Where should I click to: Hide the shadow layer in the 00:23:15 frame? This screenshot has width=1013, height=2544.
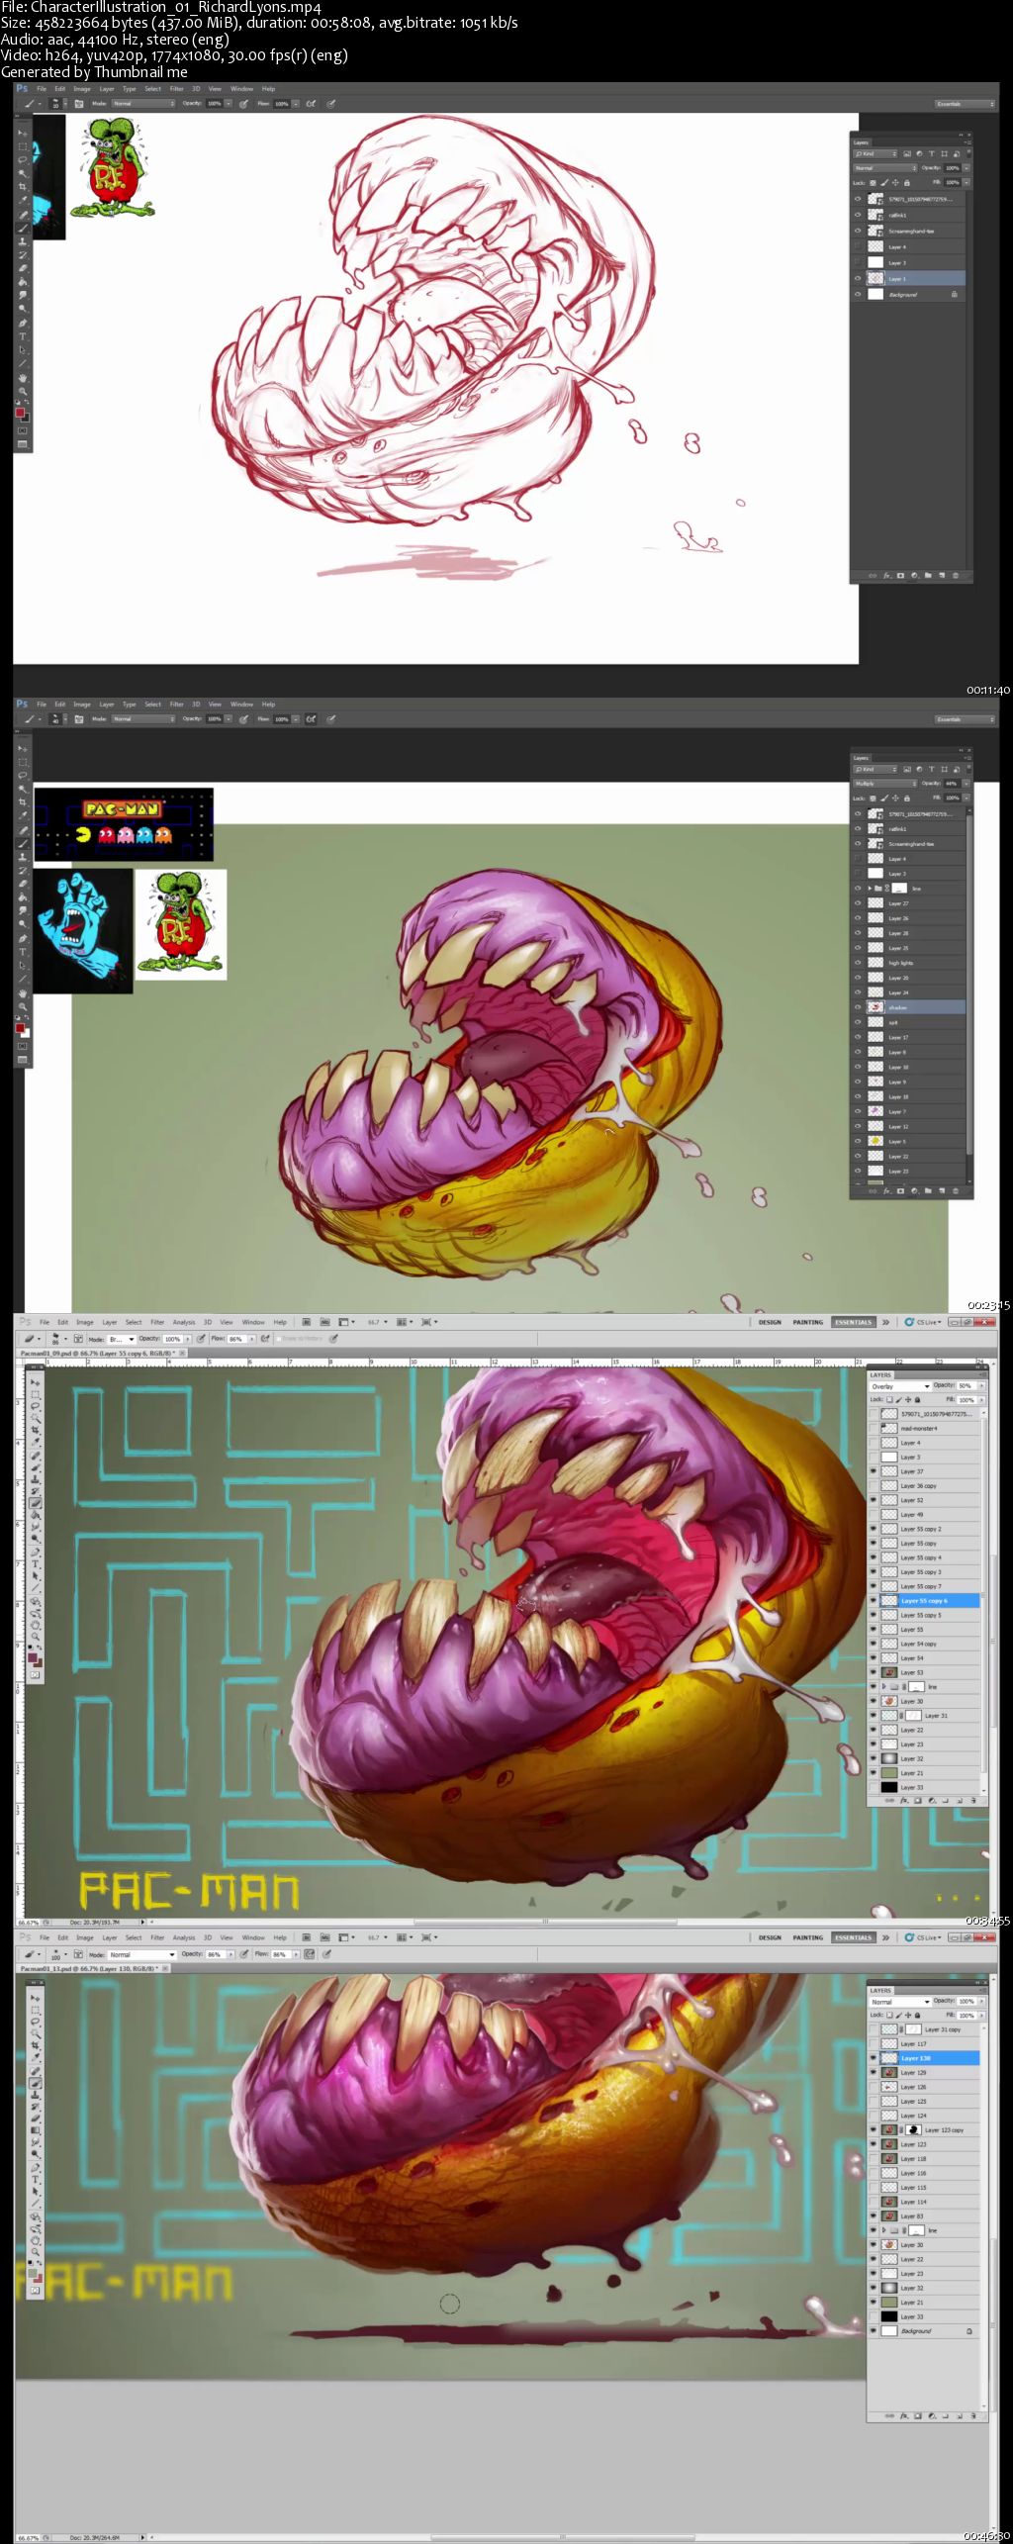(858, 1007)
